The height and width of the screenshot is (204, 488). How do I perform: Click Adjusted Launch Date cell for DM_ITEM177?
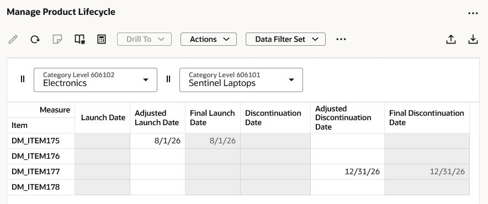pyautogui.click(x=157, y=171)
